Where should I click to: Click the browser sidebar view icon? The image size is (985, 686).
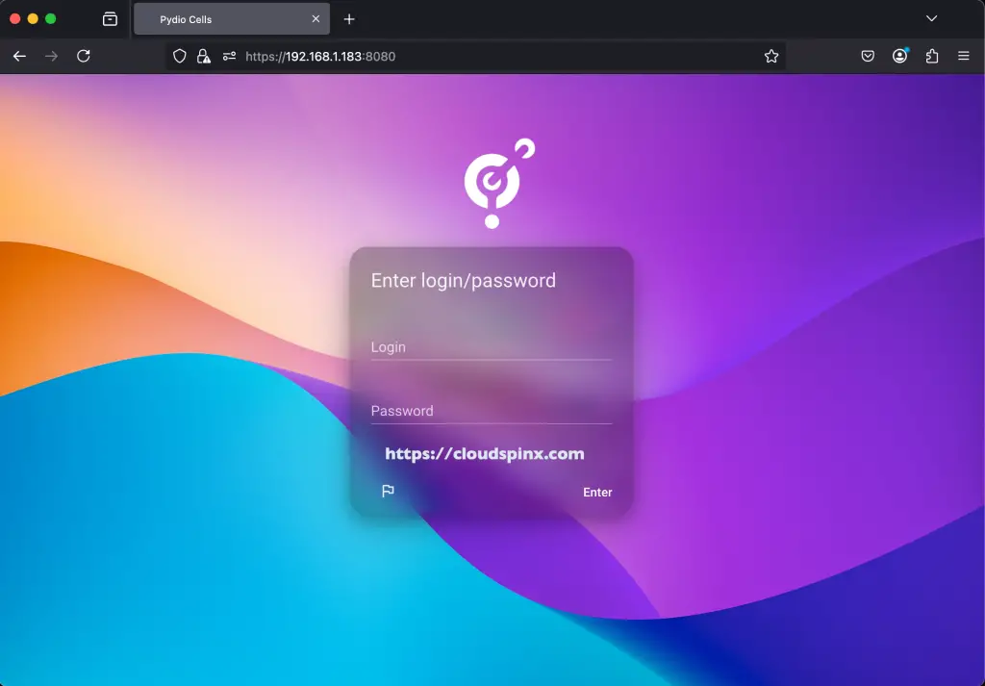[x=110, y=18]
